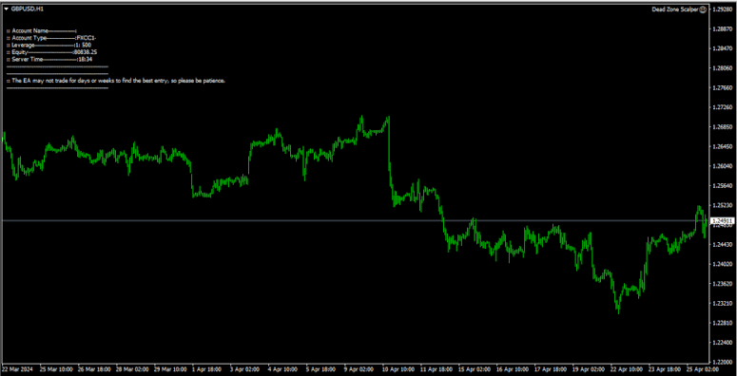
Task: Click the 1.23620 price scale label
Action: [723, 284]
